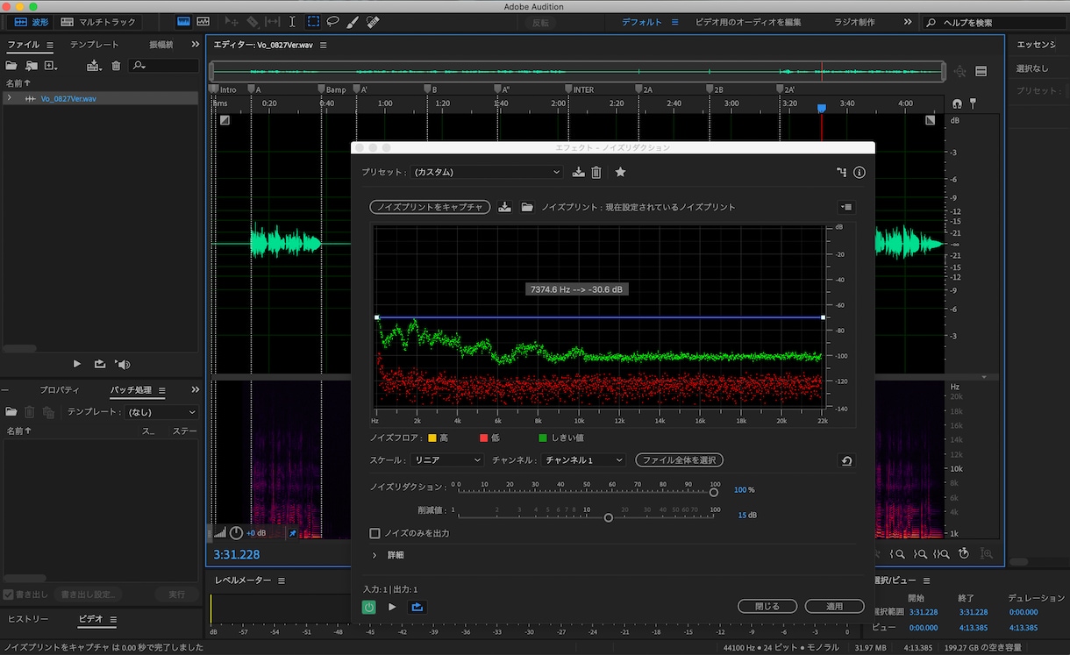Switch to the マルチトラック view
Image resolution: width=1070 pixels, height=655 pixels.
coord(98,22)
